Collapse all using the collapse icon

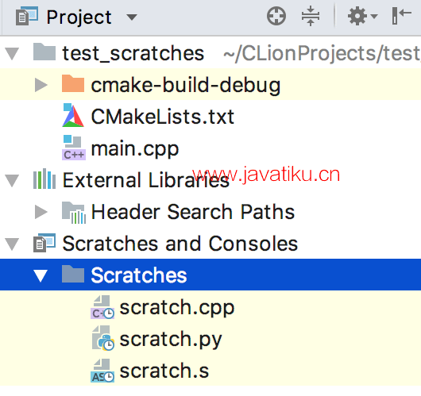(x=311, y=16)
